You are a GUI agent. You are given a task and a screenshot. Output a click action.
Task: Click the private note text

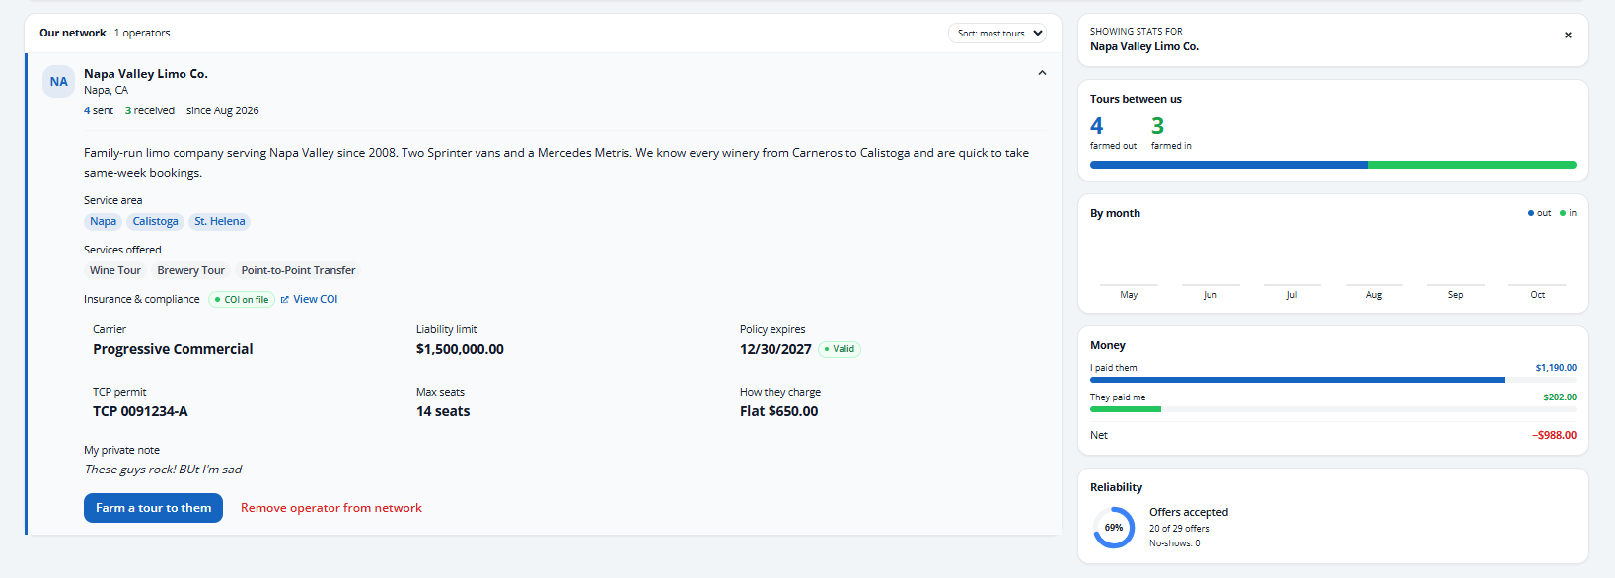click(x=163, y=470)
